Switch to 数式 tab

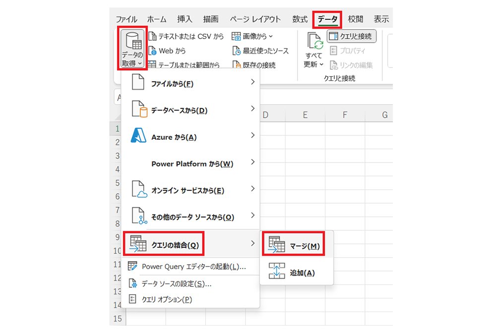[300, 19]
